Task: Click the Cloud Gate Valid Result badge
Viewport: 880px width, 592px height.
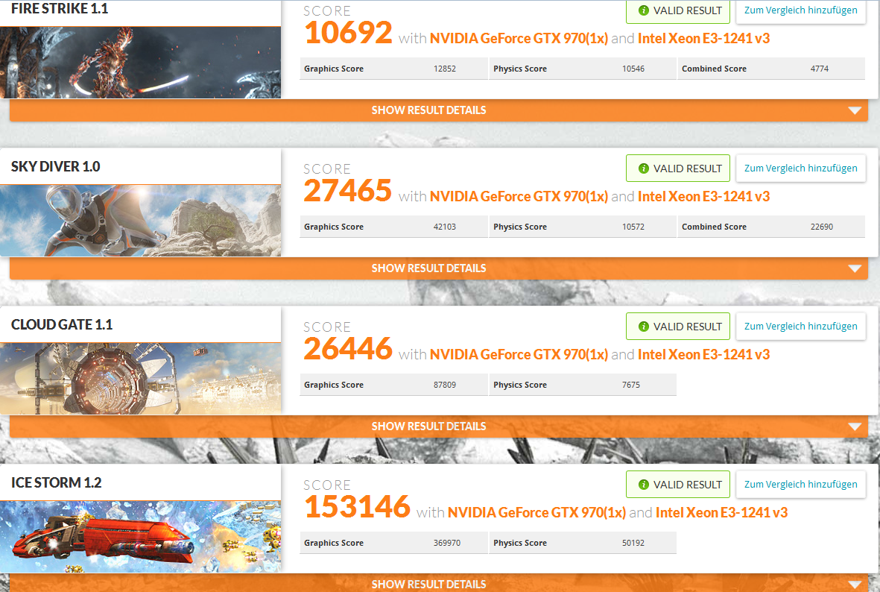Action: pos(678,327)
